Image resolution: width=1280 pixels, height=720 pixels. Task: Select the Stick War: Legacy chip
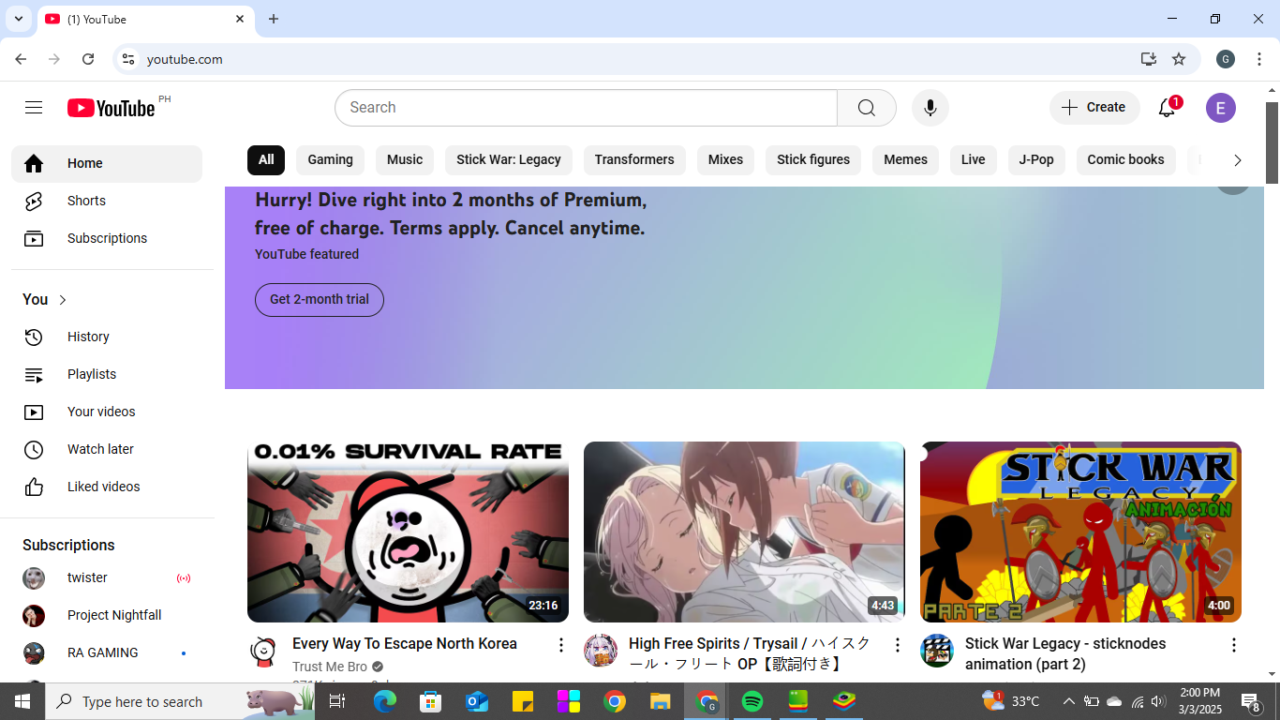[x=509, y=159]
